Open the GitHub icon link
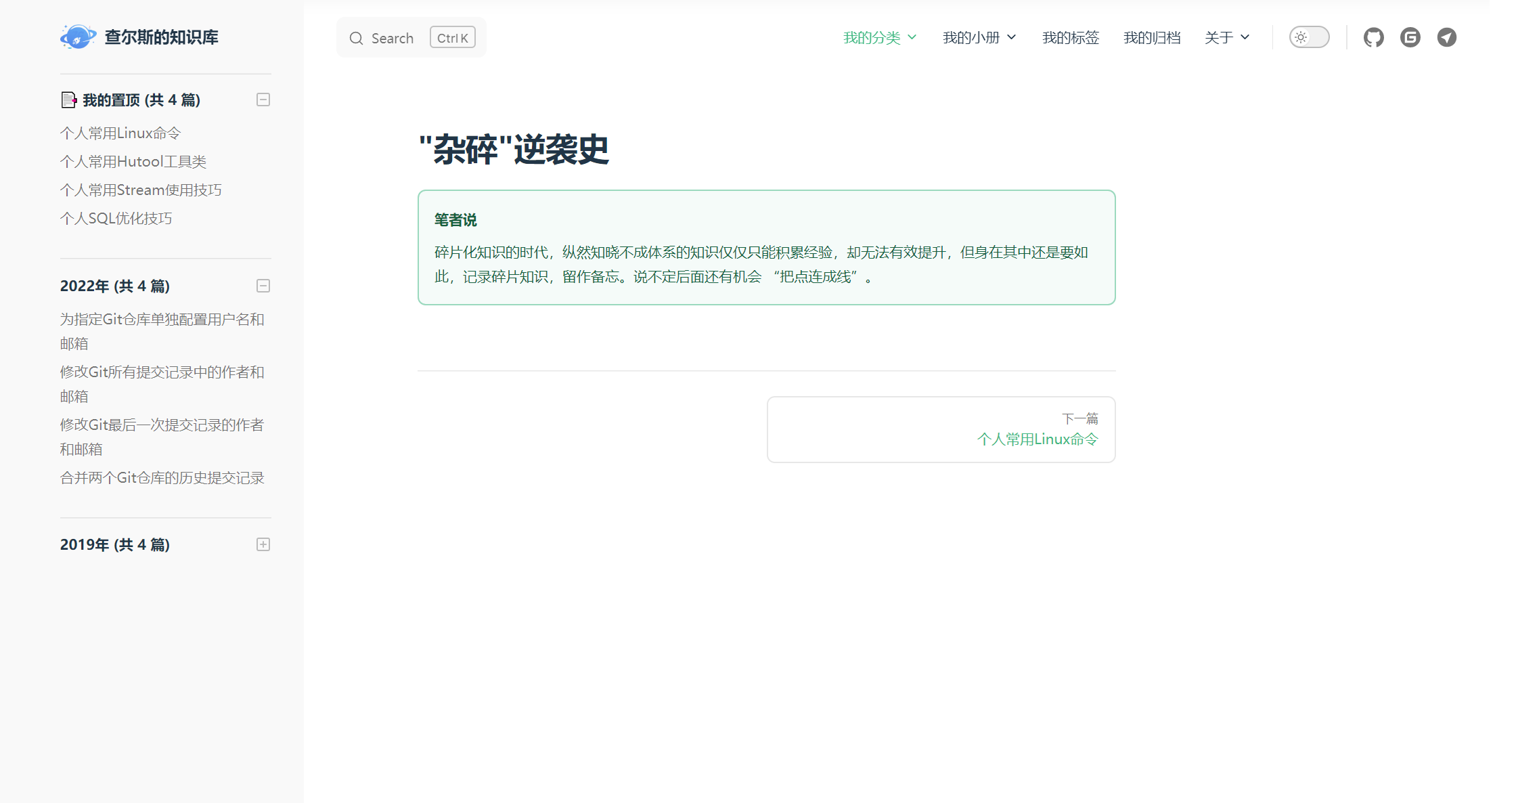 click(1373, 37)
